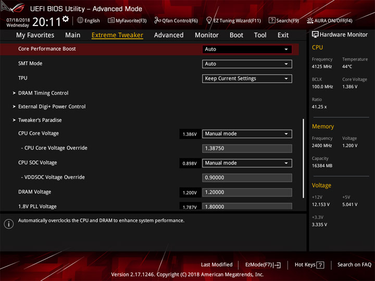Click the 4125 MHz CPU frequency value

(x=322, y=67)
